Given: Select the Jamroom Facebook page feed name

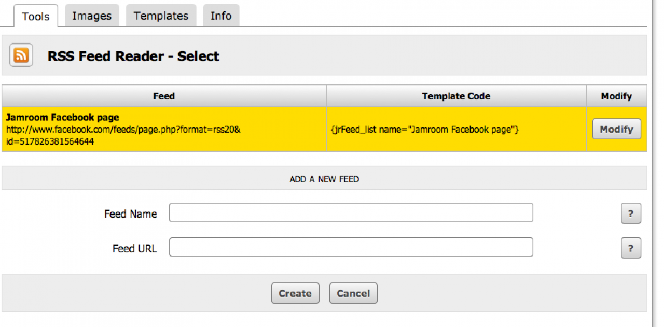Looking at the screenshot, I should tap(62, 118).
